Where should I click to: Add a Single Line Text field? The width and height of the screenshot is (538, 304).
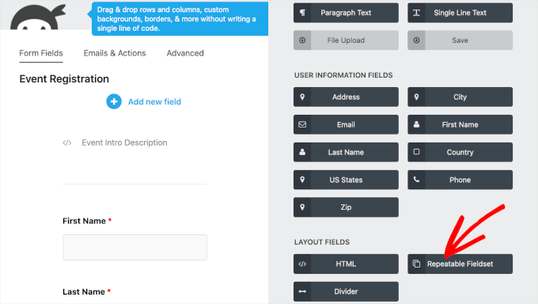tap(460, 13)
